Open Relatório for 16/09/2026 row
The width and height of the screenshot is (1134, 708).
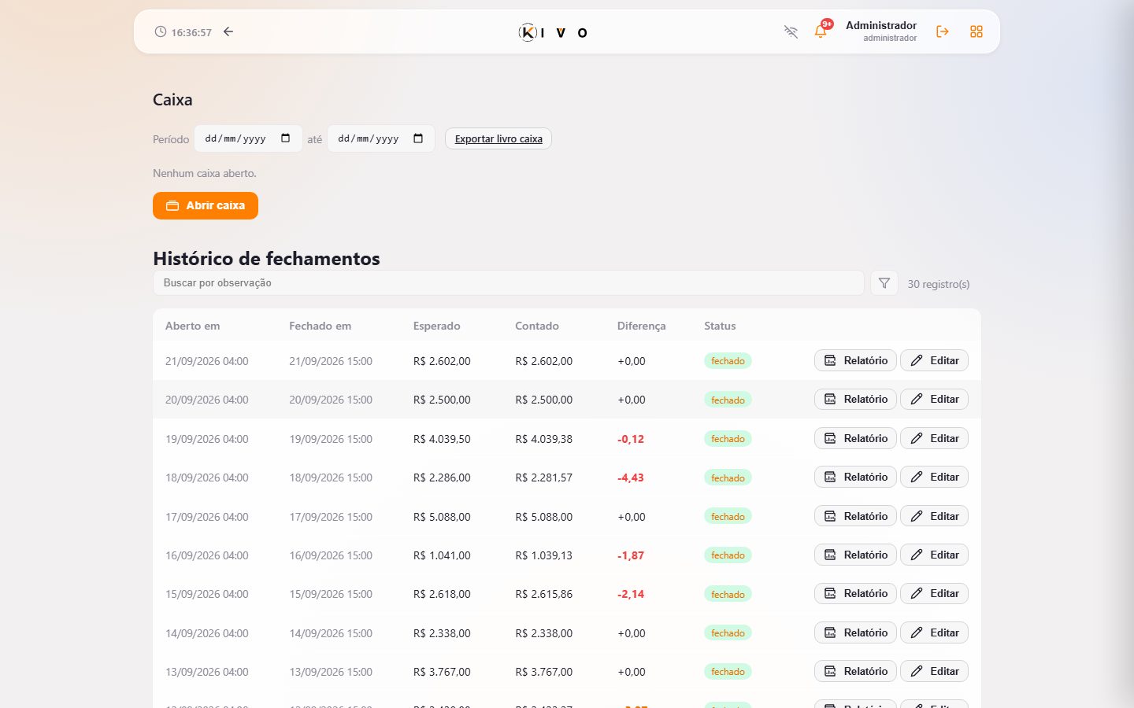[855, 555]
